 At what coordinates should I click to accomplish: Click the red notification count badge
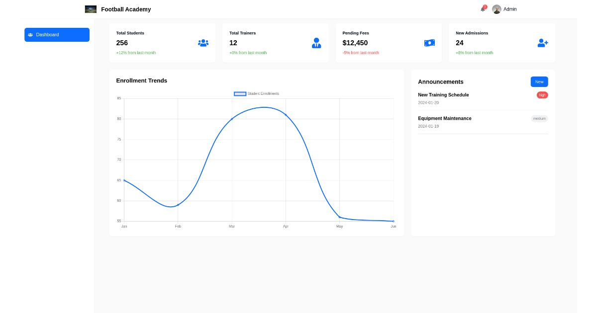tap(484, 6)
